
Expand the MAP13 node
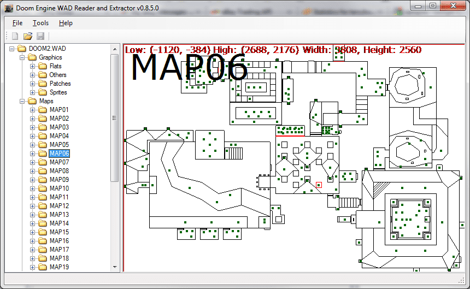[x=32, y=215]
